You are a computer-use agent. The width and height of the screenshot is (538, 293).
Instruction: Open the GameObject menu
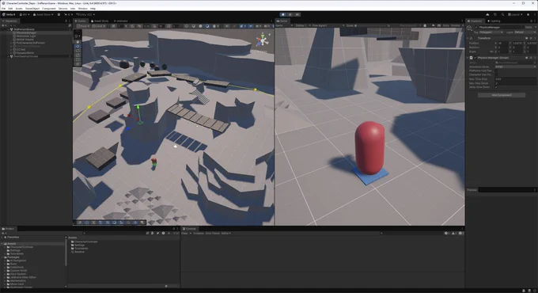point(32,8)
